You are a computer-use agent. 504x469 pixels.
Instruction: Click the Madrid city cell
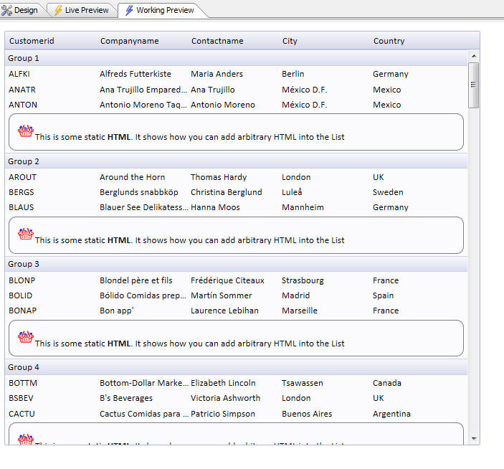(295, 295)
